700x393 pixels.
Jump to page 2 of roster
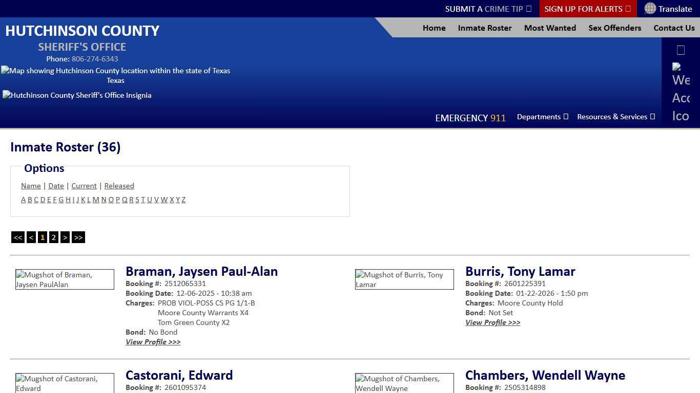[53, 237]
